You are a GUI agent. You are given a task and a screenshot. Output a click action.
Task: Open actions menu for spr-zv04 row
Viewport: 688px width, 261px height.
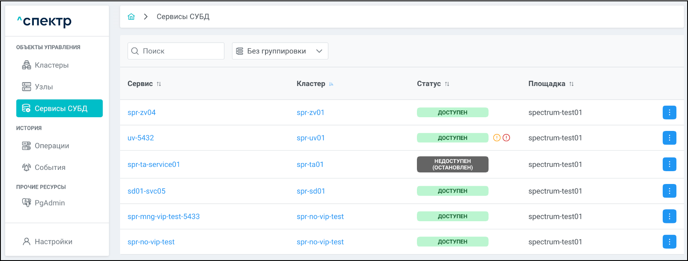(x=669, y=113)
